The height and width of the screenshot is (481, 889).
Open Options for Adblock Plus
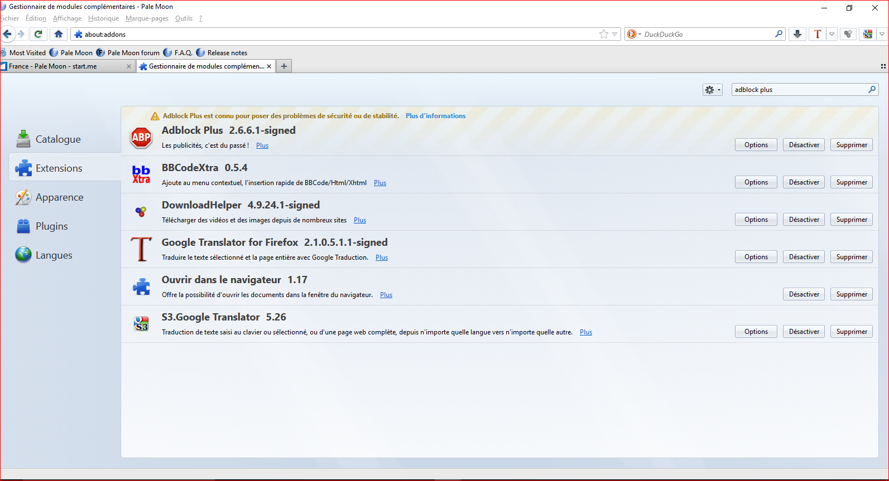click(756, 145)
